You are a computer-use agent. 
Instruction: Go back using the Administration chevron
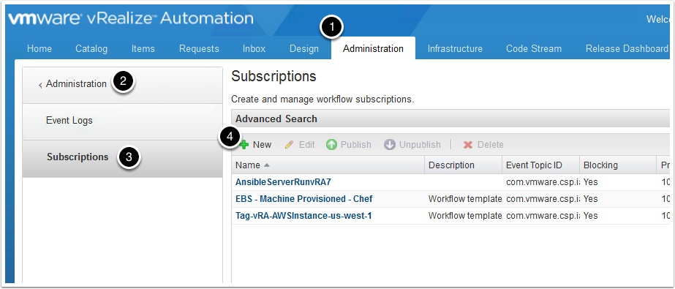pos(40,86)
